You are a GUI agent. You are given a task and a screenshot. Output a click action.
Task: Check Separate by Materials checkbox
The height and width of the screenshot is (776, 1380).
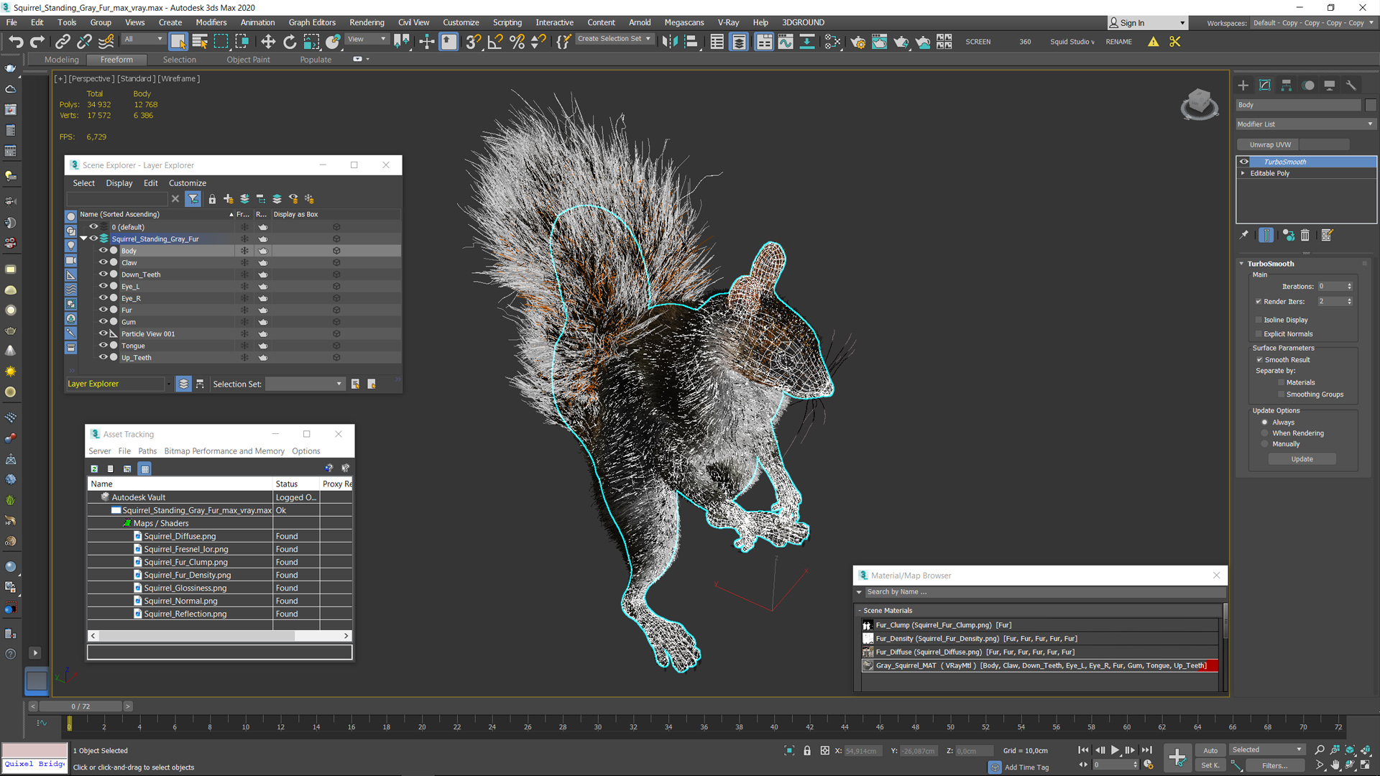[x=1281, y=383]
